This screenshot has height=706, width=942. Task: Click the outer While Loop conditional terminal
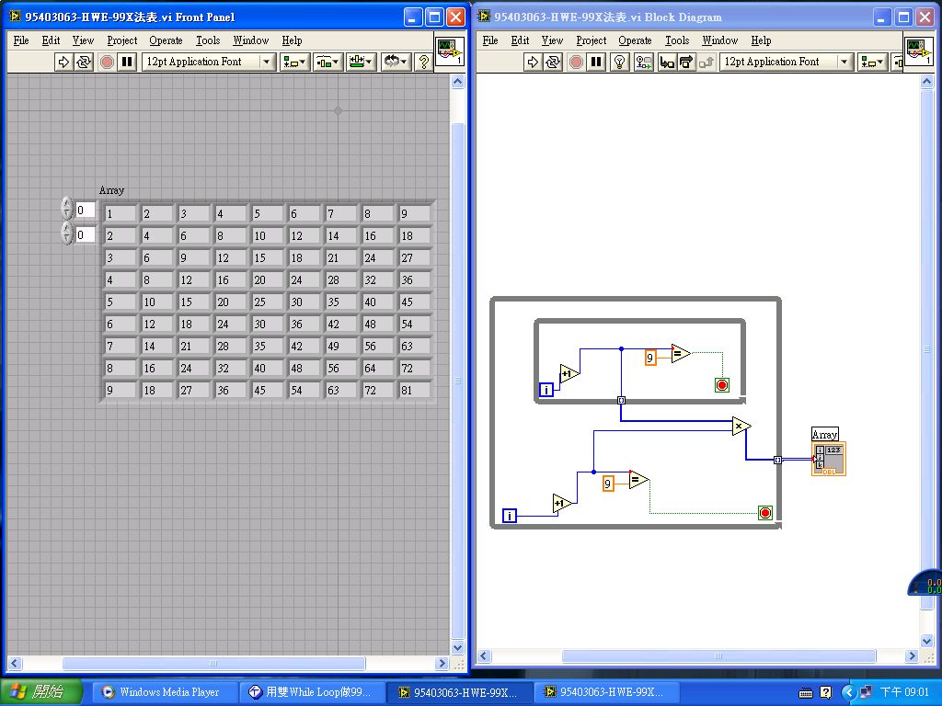(x=764, y=513)
